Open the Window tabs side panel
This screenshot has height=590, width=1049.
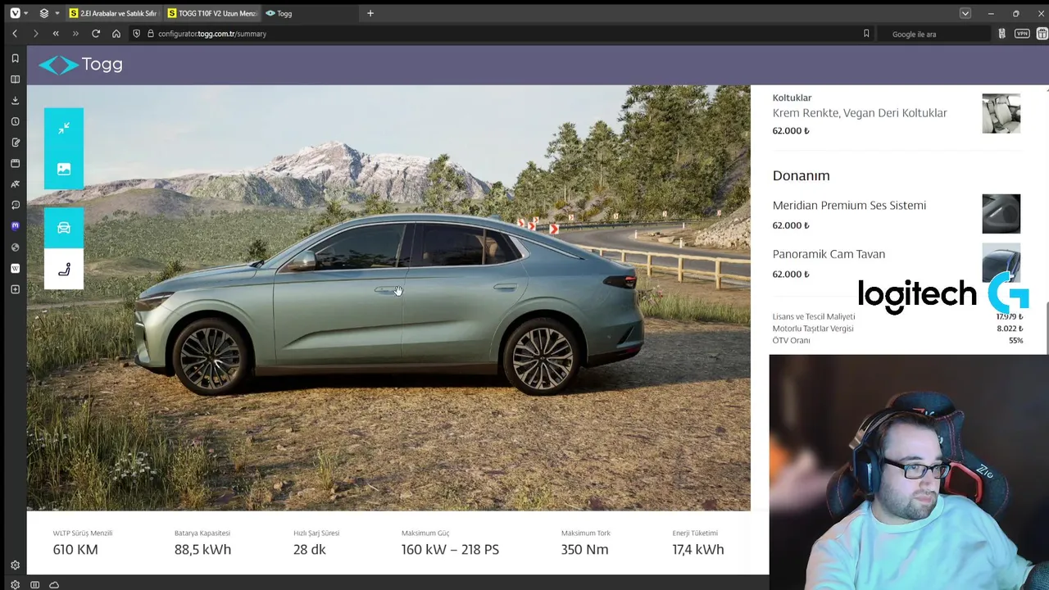pyautogui.click(x=15, y=163)
